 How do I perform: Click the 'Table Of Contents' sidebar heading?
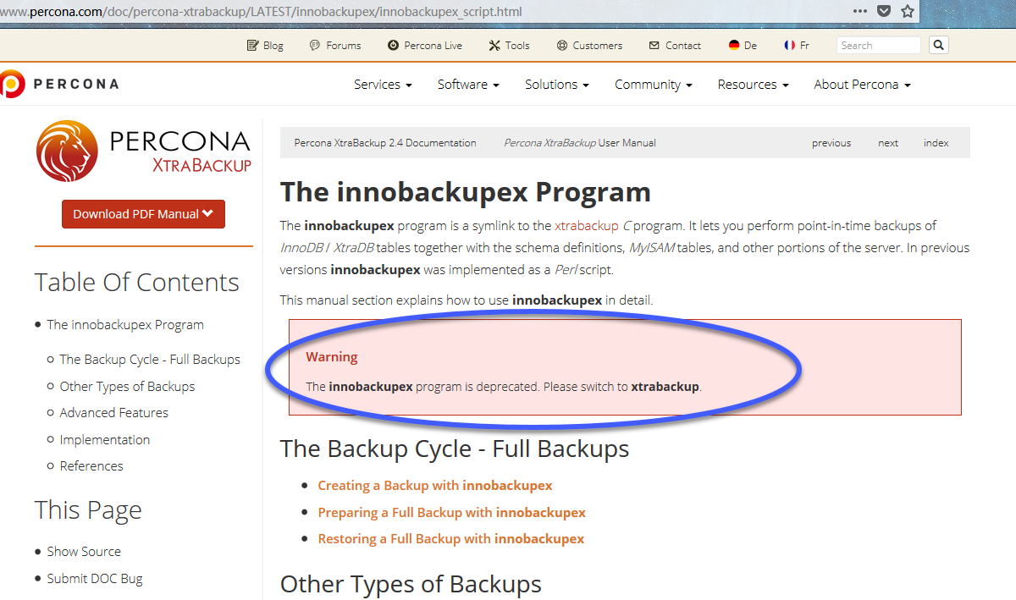coord(137,283)
